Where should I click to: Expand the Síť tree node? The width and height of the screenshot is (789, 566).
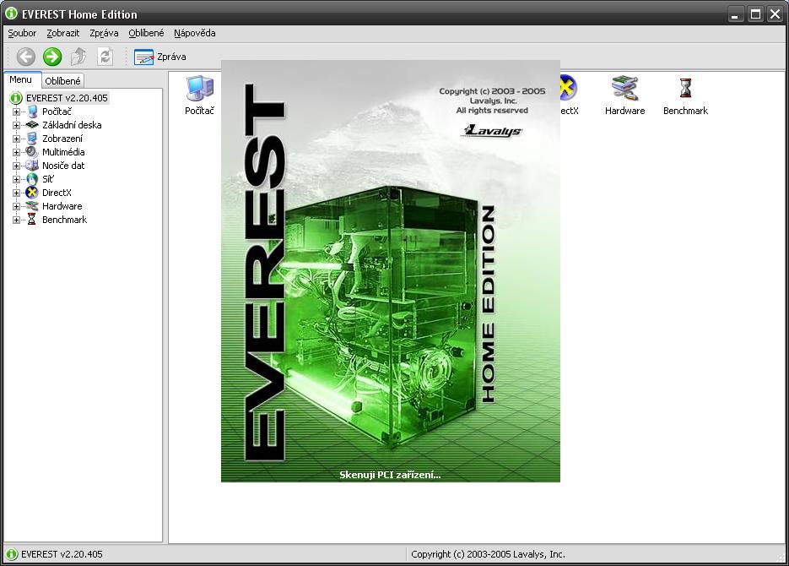(16, 179)
